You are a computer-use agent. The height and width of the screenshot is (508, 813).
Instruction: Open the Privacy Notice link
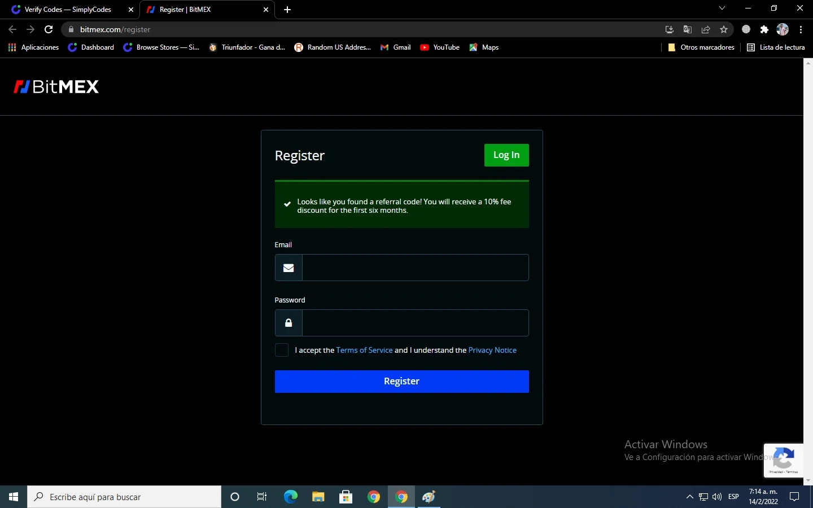pyautogui.click(x=492, y=350)
